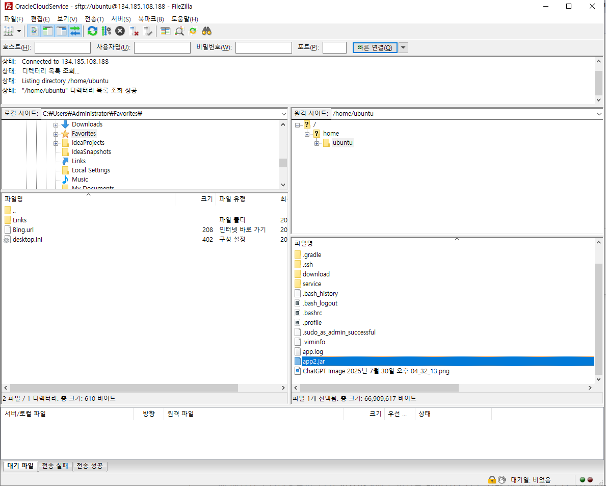Expand the Favorites tree node
The image size is (606, 486).
click(x=56, y=134)
